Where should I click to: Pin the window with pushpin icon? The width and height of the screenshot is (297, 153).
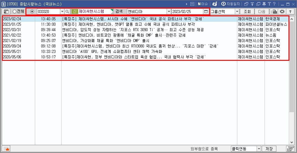pyautogui.click(x=264, y=4)
